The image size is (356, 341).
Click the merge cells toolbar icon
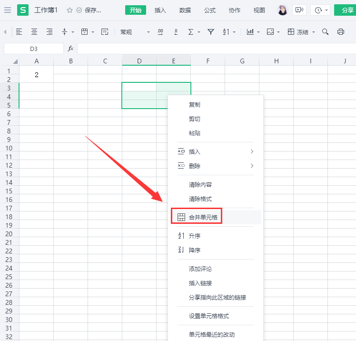pos(84,32)
